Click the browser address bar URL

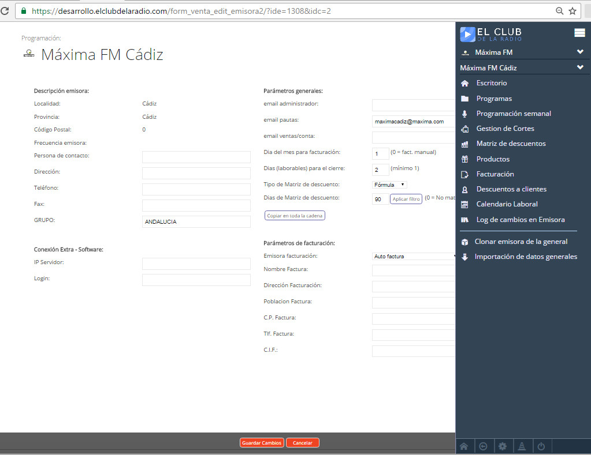pos(181,12)
